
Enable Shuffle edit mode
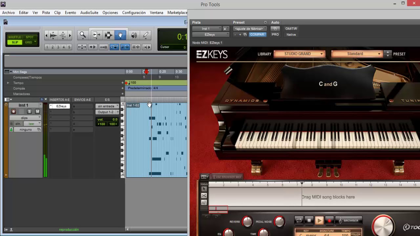click(x=15, y=37)
